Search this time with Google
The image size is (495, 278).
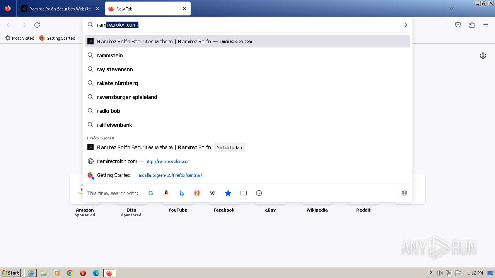(x=151, y=193)
